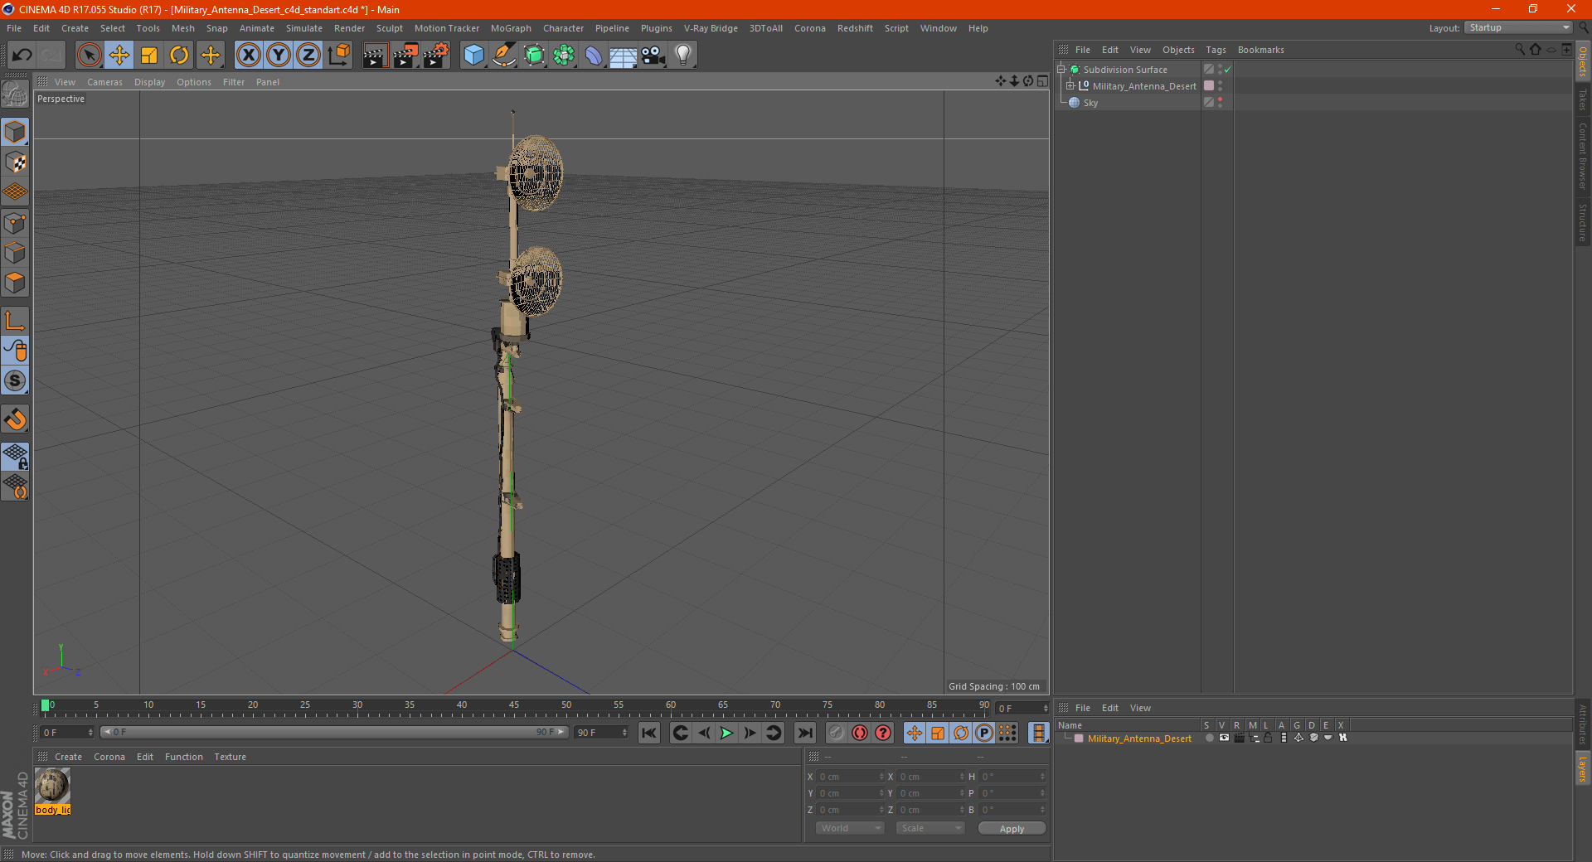The height and width of the screenshot is (862, 1592).
Task: Click Render View clapperboard icon
Action: click(x=375, y=56)
